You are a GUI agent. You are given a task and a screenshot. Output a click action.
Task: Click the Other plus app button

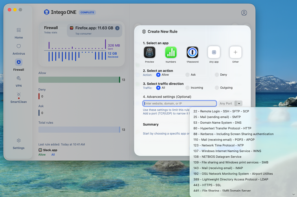(x=235, y=52)
